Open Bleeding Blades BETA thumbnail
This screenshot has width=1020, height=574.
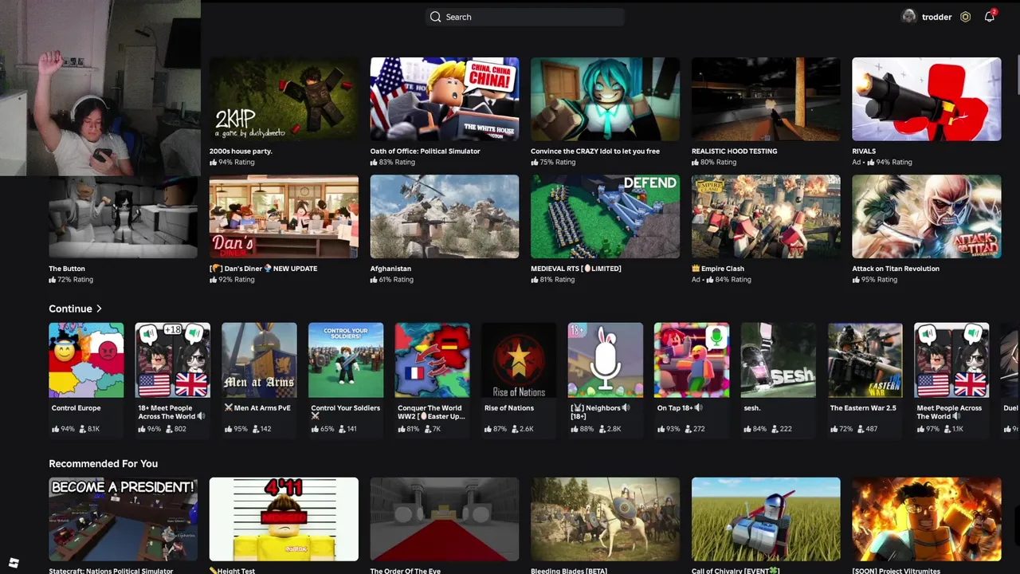click(606, 519)
